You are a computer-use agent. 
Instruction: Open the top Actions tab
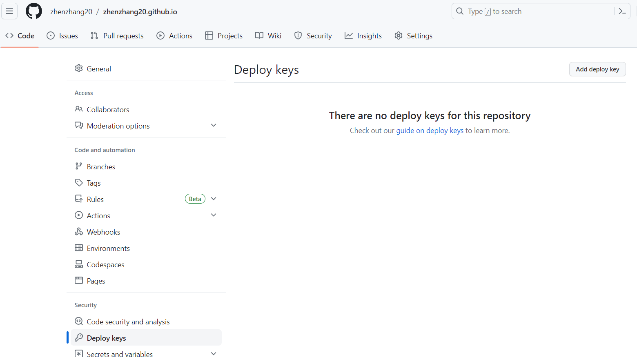pos(174,36)
